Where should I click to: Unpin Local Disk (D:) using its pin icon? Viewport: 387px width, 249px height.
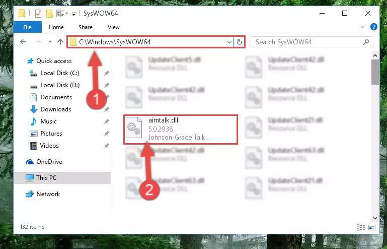[106, 85]
